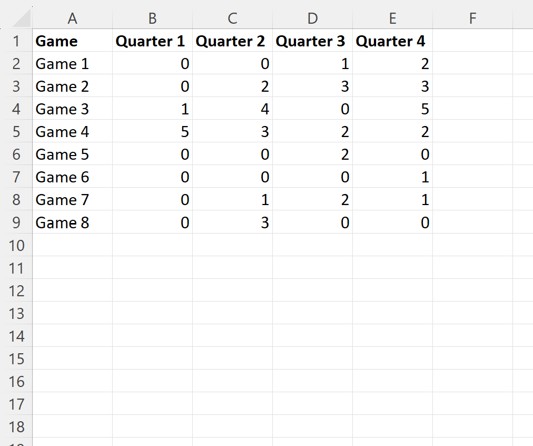Select column header F

[x=472, y=18]
